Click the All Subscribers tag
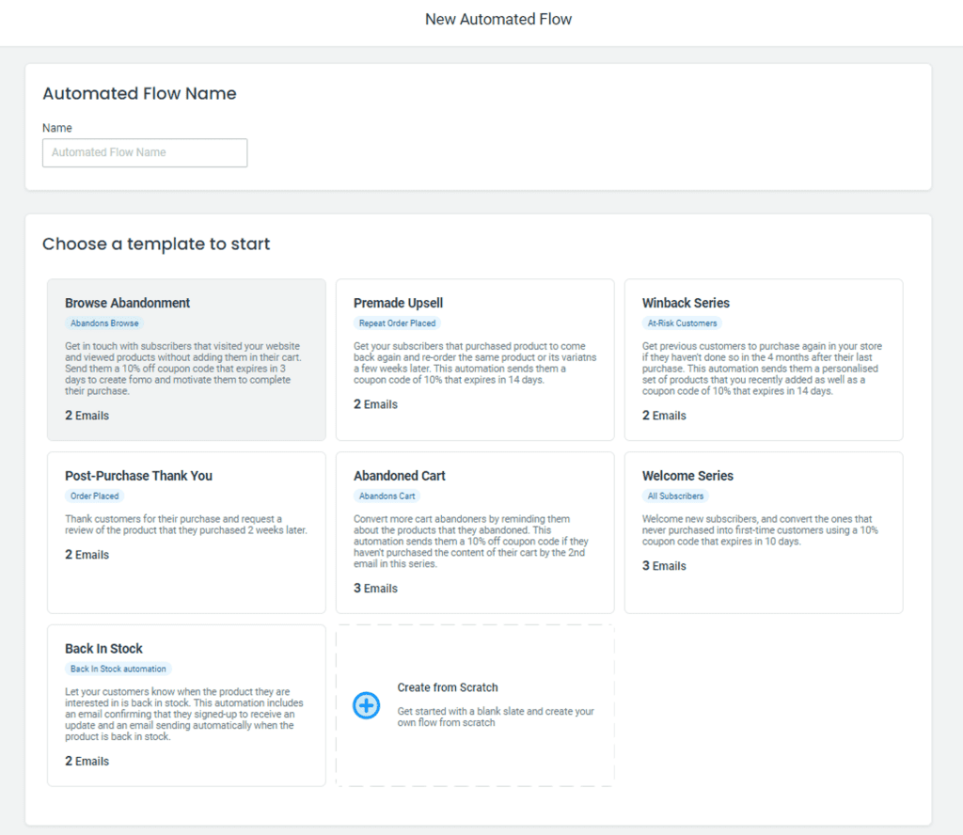Image resolution: width=963 pixels, height=835 pixels. tap(675, 496)
